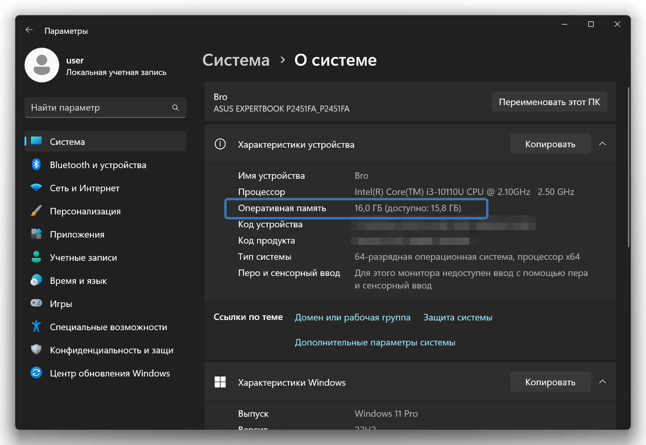Viewport: 646px width, 445px height.
Task: Click the Windows Update circular arrows icon
Action: [x=37, y=373]
